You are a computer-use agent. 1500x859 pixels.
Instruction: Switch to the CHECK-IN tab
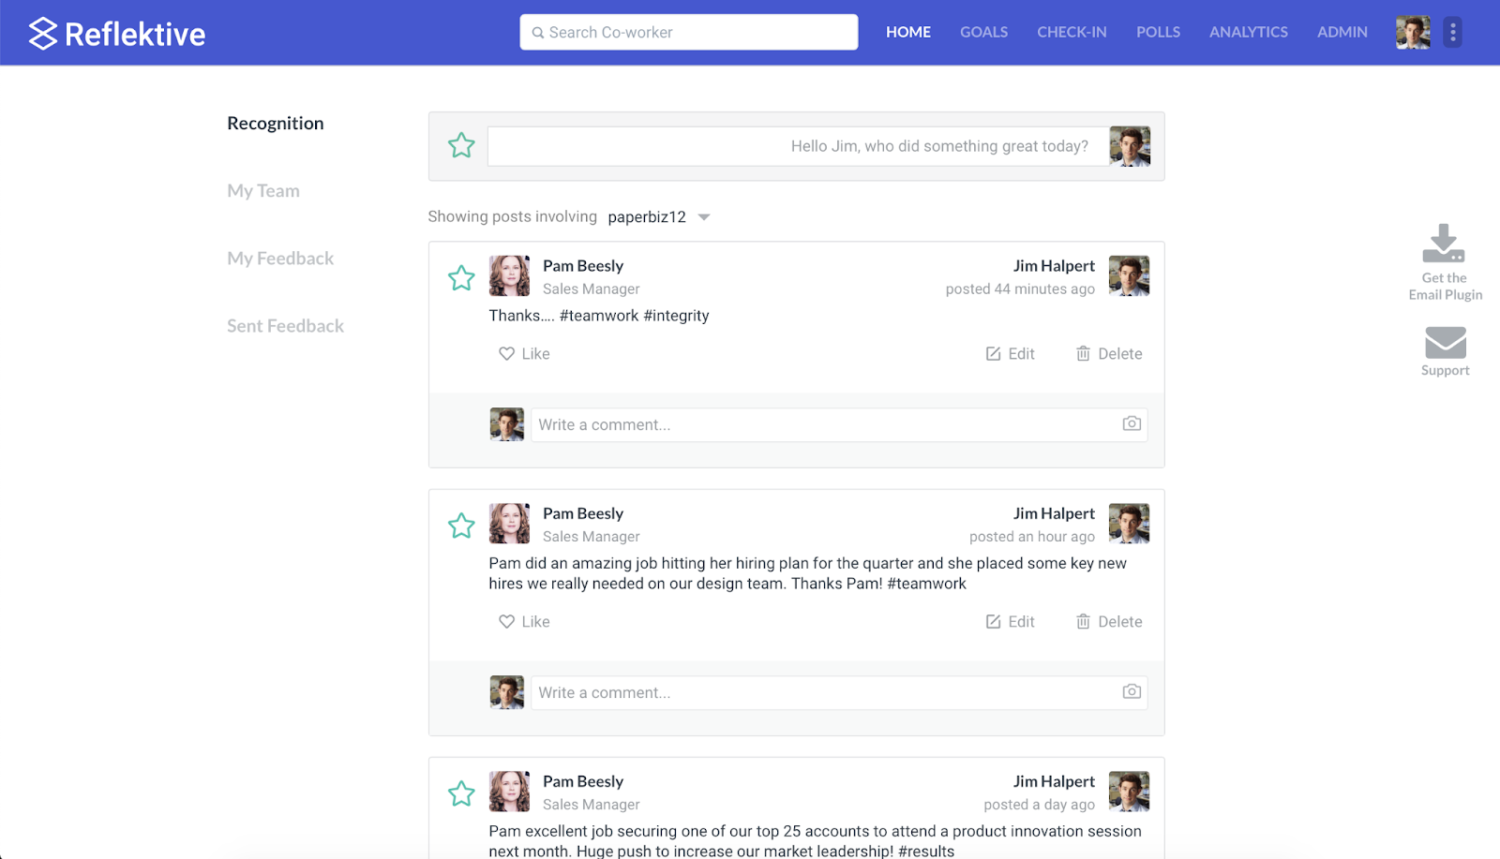coord(1071,32)
